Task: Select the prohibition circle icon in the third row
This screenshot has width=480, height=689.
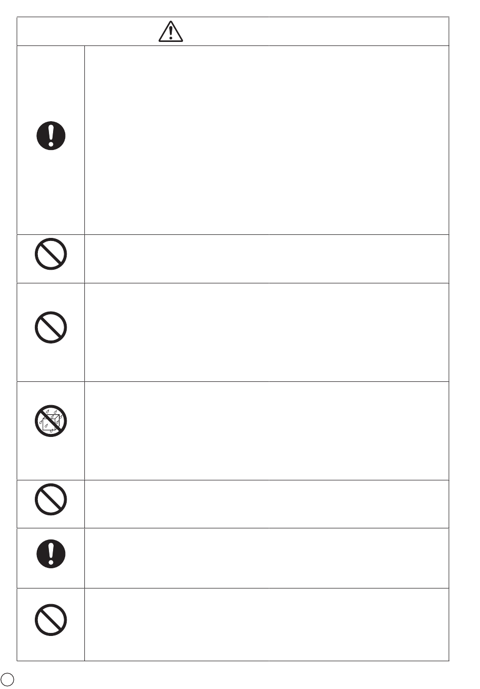Action: pyautogui.click(x=51, y=327)
